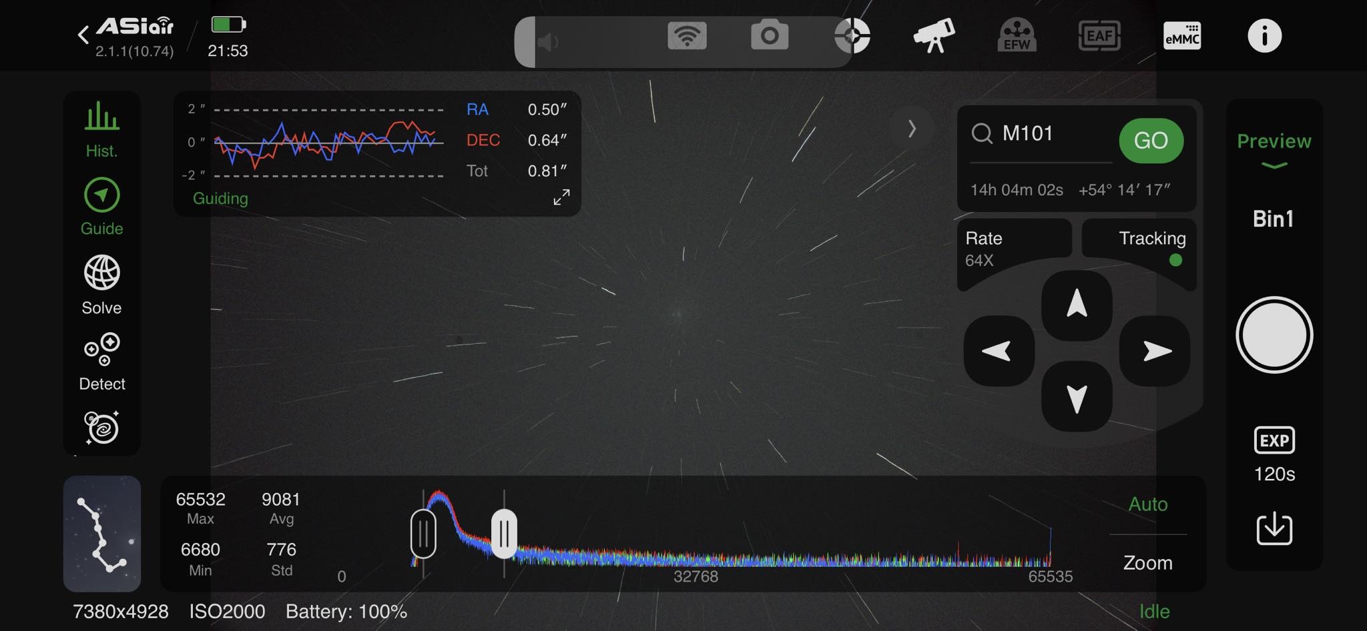1367x631 pixels.
Task: Open the EAF focuser settings
Action: pos(1099,35)
